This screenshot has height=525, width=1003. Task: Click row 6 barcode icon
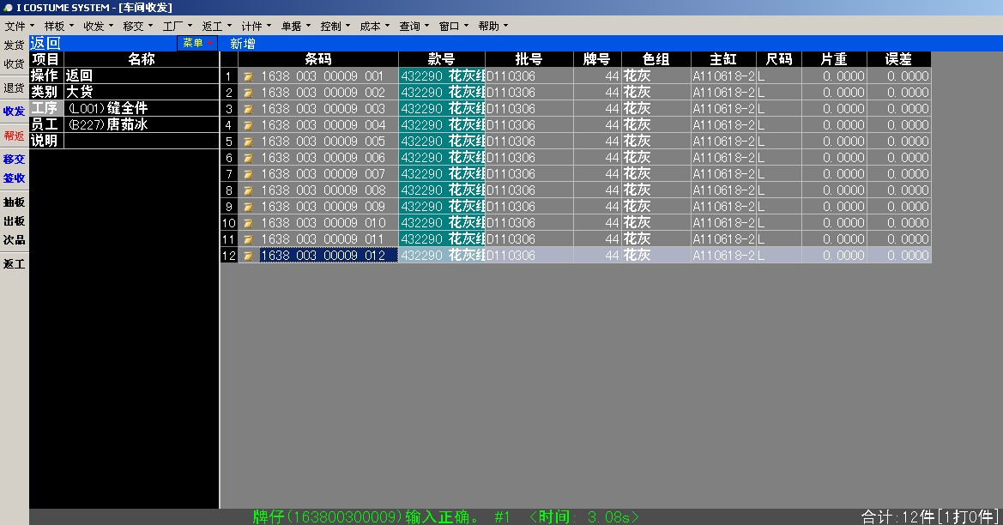click(x=248, y=158)
